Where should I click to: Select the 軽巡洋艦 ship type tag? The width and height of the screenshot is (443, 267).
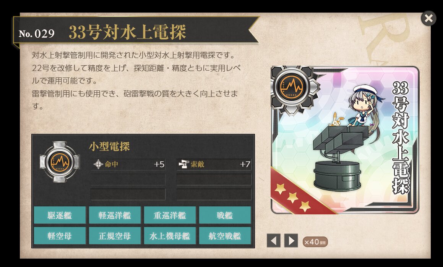pos(115,216)
